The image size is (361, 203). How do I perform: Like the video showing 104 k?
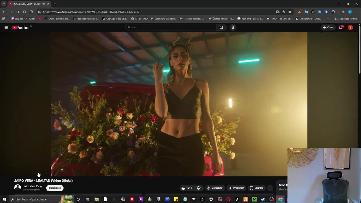coord(187,188)
